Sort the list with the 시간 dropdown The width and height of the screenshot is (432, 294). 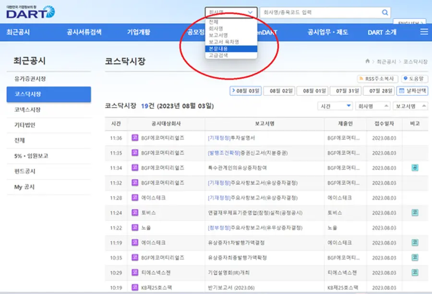pyautogui.click(x=335, y=106)
